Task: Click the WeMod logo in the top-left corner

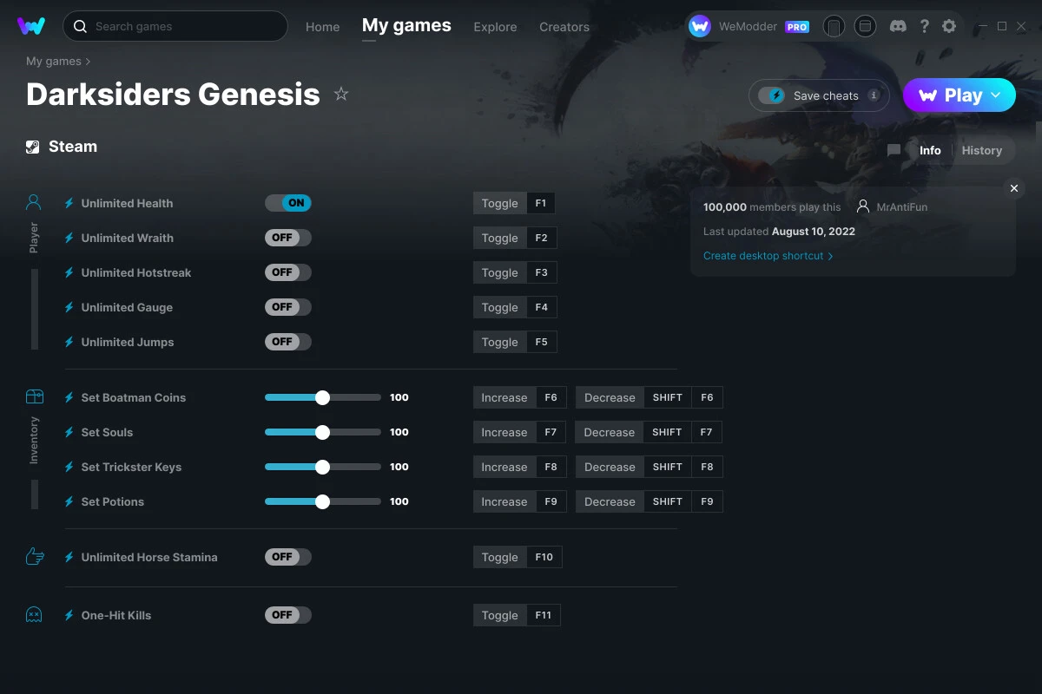Action: (31, 26)
